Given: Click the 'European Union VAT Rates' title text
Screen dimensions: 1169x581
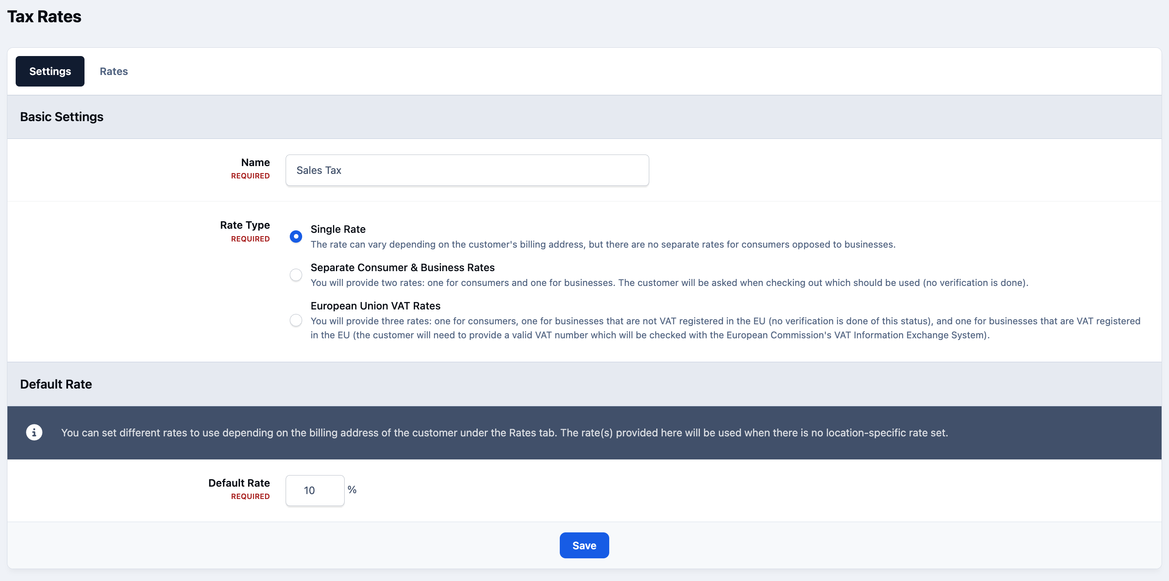Looking at the screenshot, I should (375, 306).
